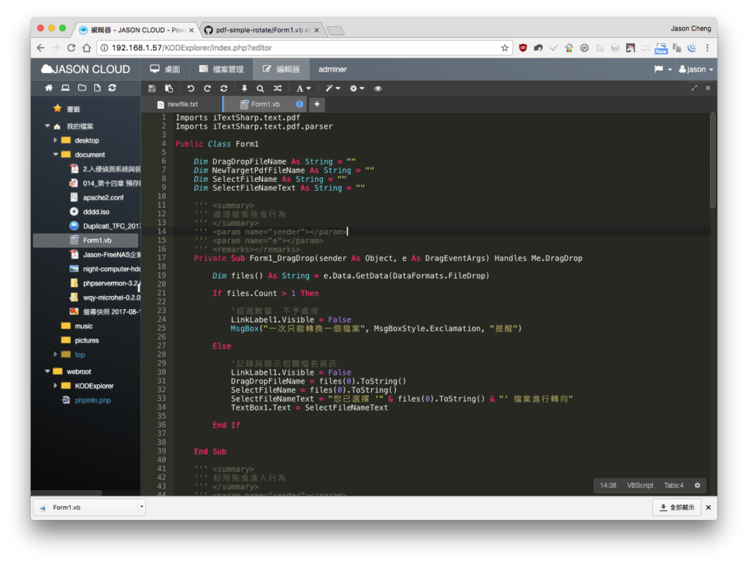This screenshot has width=748, height=564.
Task: Maximize the editor with the expand arrows icon
Action: (694, 88)
